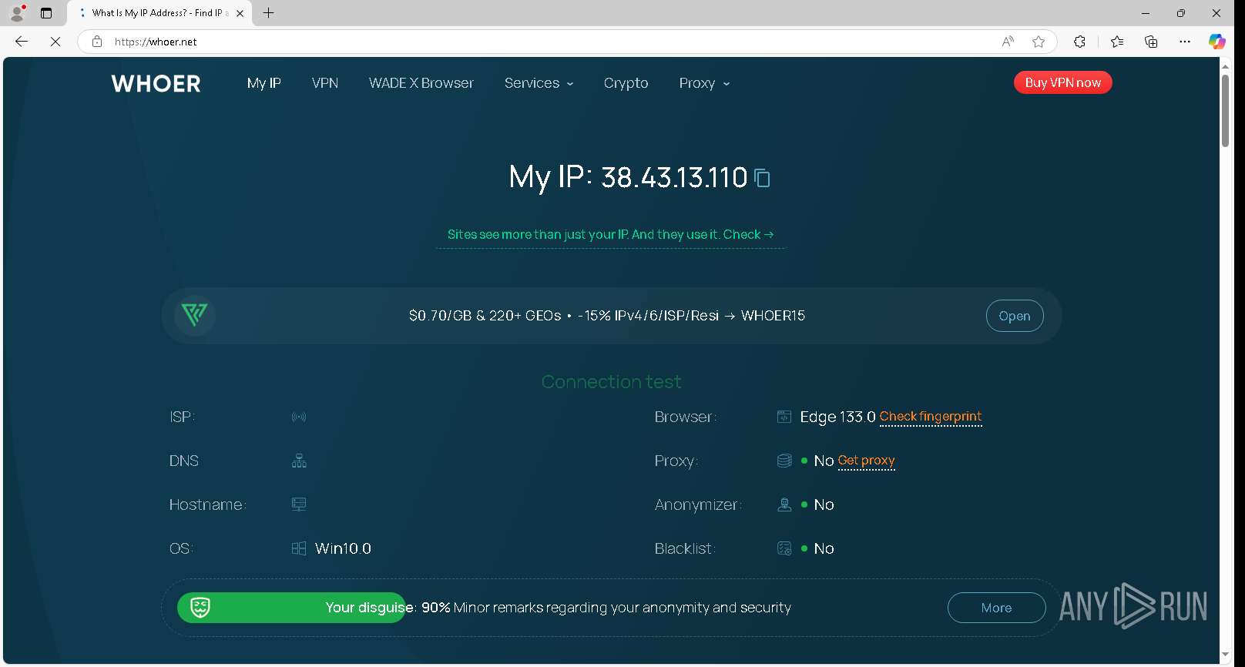Click the More button
Screen dimensions: 1245x667
(996, 608)
